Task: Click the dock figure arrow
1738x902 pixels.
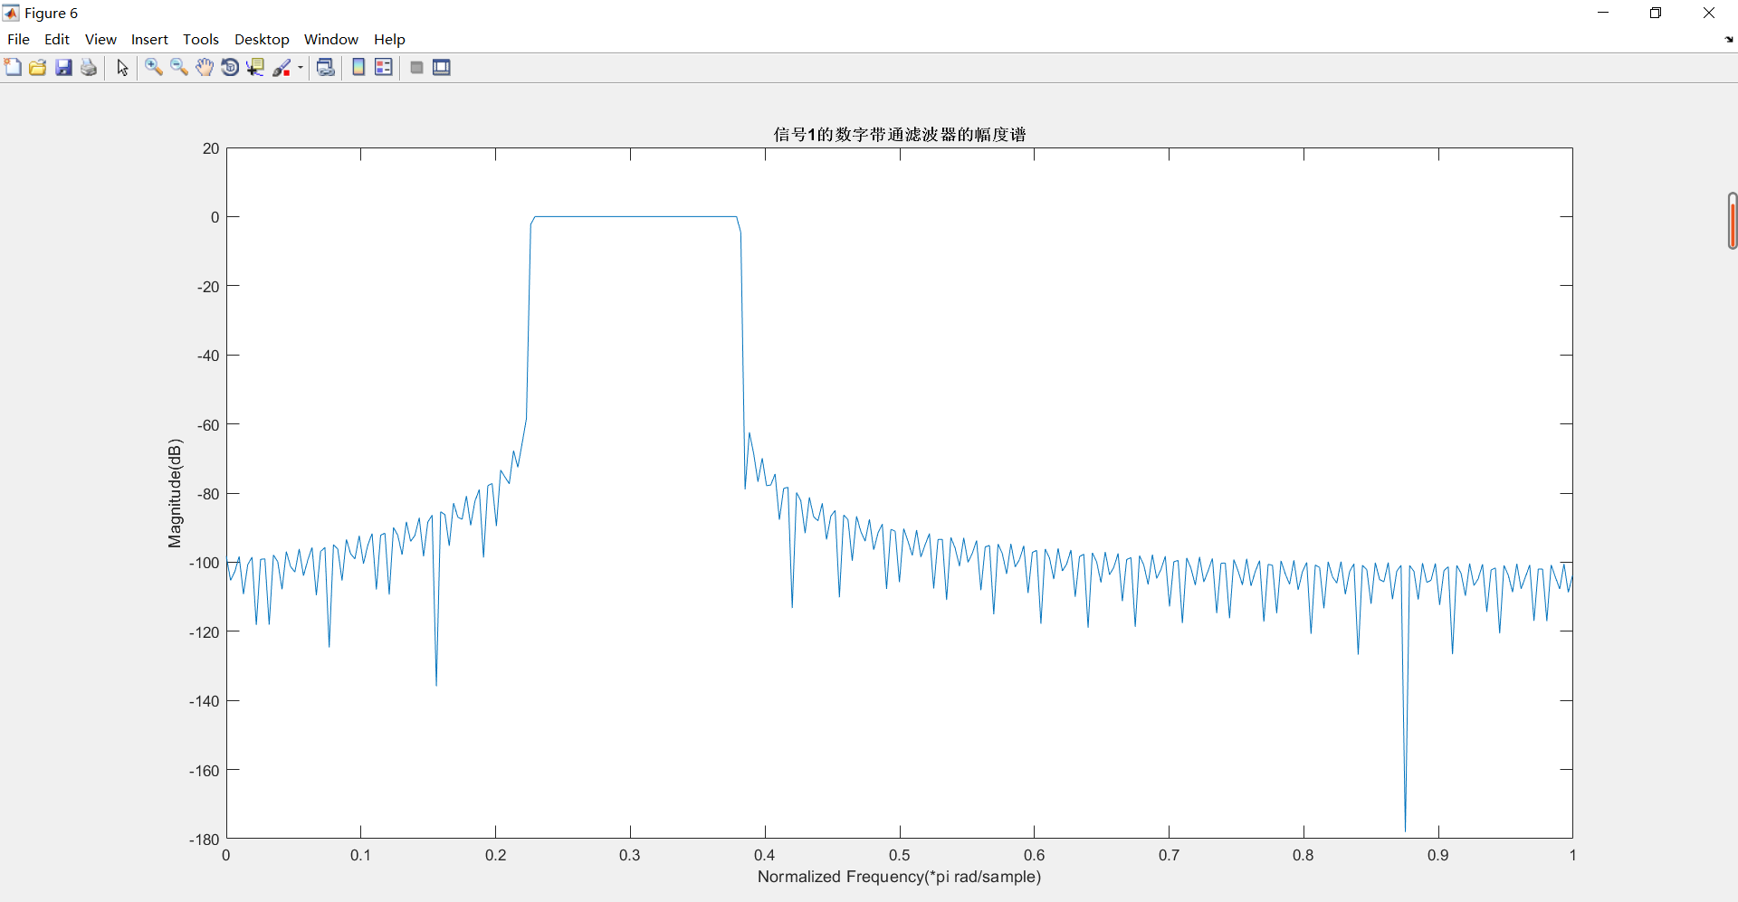Action: [1729, 40]
